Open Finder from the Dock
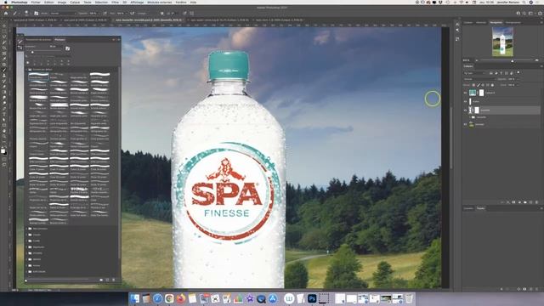 click(134, 298)
